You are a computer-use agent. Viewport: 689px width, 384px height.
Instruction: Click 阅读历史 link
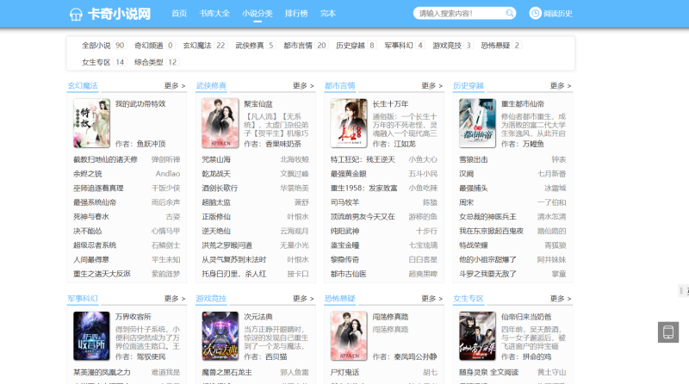tap(557, 14)
